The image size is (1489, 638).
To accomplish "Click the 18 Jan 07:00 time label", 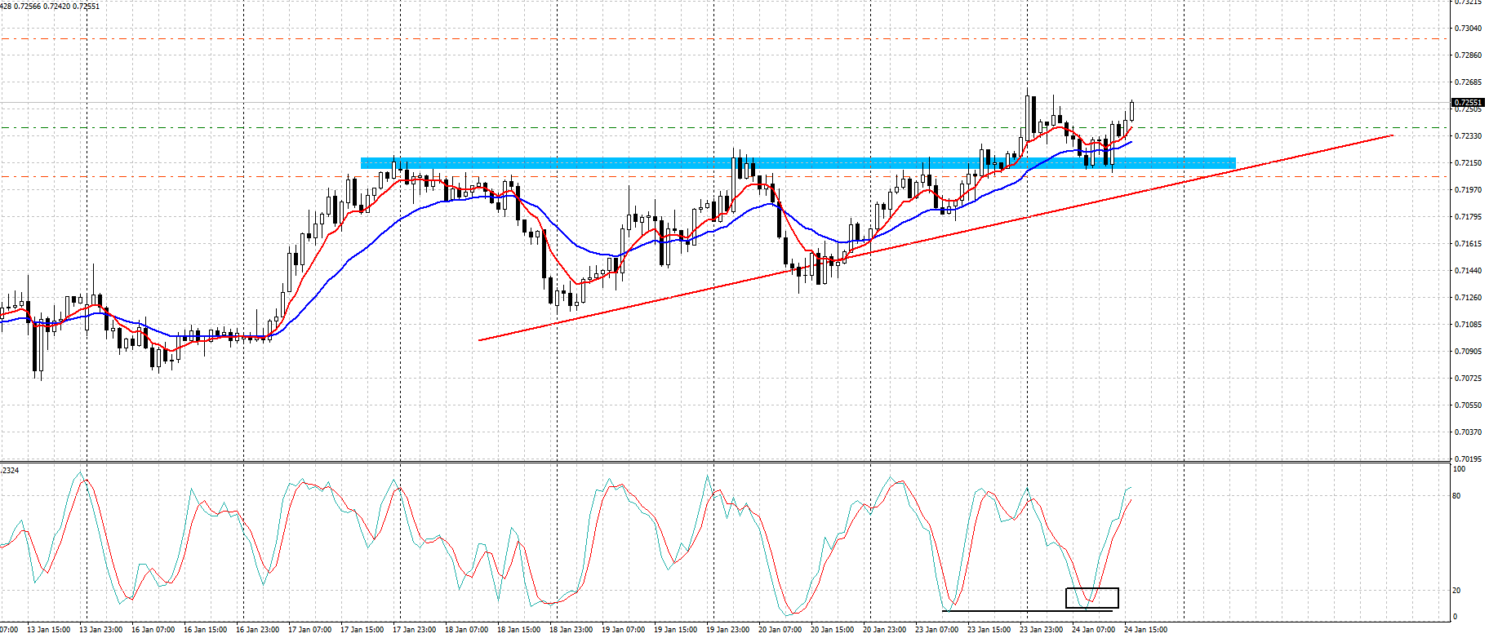I will tap(467, 630).
